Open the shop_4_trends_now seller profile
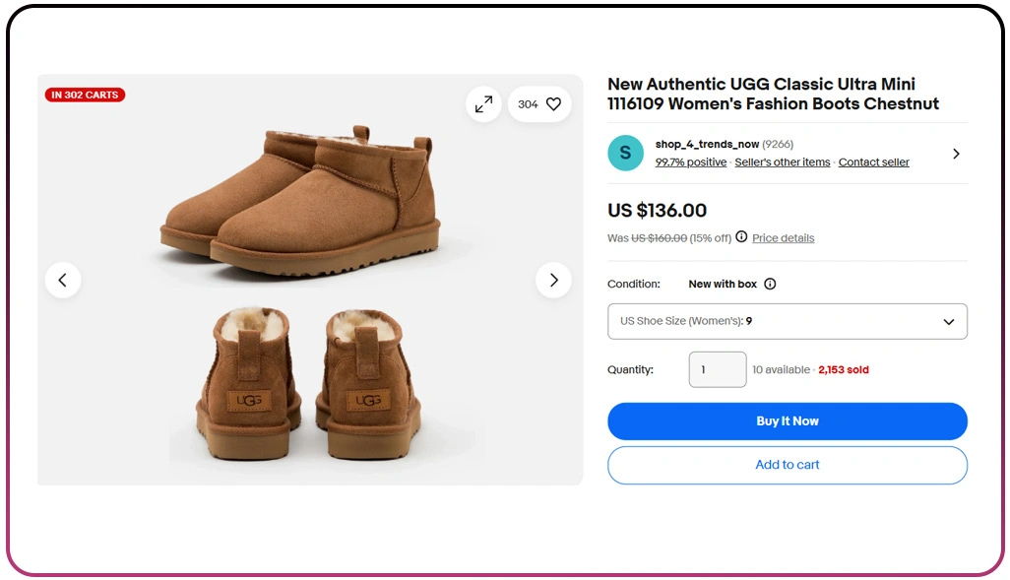Screen dimensions: 1010x580 pos(708,145)
